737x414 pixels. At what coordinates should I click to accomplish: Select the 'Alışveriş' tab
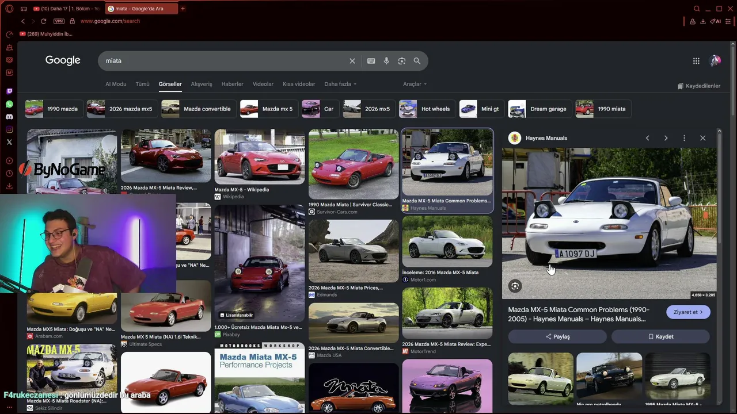tap(202, 84)
